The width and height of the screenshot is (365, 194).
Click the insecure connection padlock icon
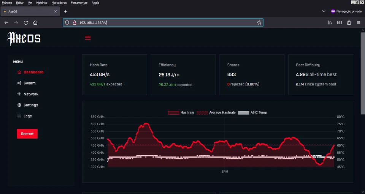(x=75, y=22)
